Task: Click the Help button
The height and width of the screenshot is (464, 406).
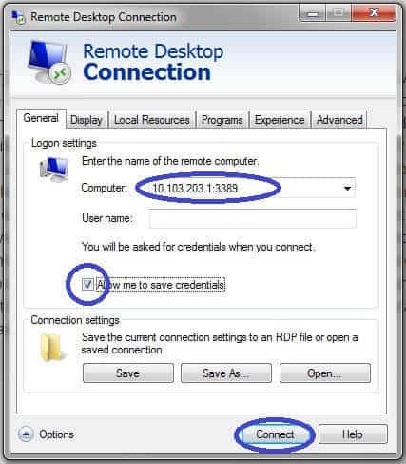Action: coord(353,434)
